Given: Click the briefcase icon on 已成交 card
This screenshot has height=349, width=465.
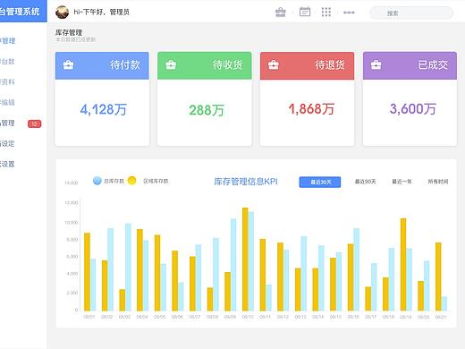Looking at the screenshot, I should (376, 64).
